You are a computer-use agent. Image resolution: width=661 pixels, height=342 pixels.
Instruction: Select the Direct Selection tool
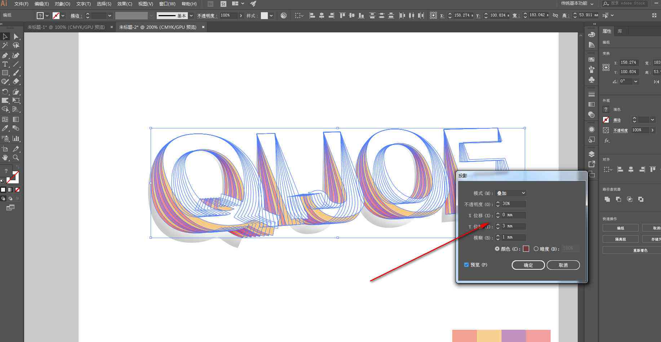coord(16,36)
